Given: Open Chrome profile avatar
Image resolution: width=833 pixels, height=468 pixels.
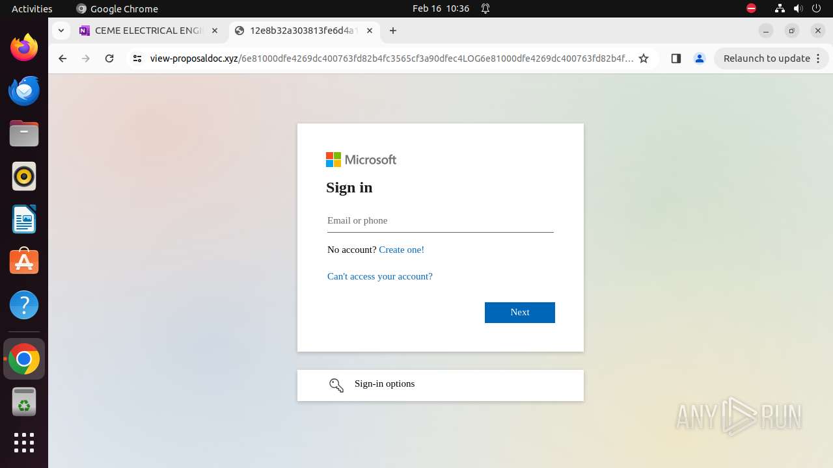Looking at the screenshot, I should pos(700,58).
